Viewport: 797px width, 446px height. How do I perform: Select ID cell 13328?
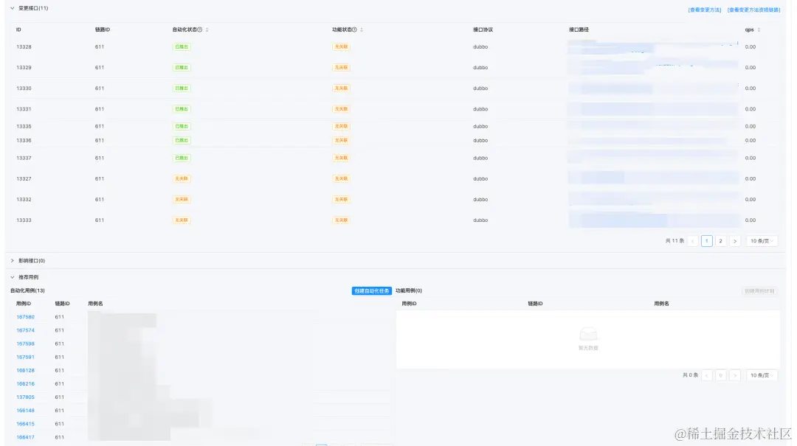tap(24, 46)
